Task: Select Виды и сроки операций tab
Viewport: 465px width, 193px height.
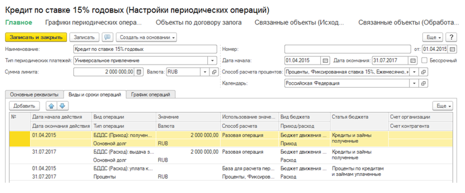Action: click(95, 95)
